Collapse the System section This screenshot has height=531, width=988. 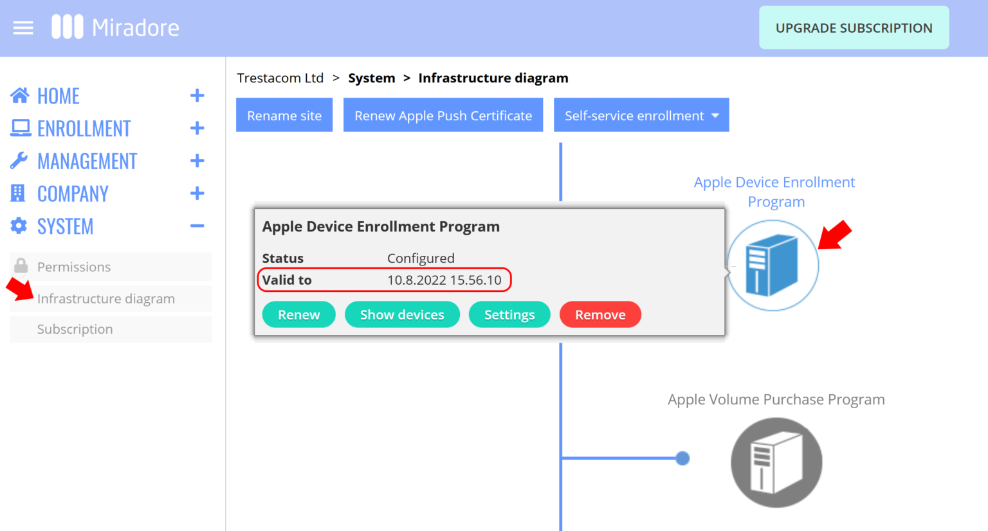coord(197,226)
